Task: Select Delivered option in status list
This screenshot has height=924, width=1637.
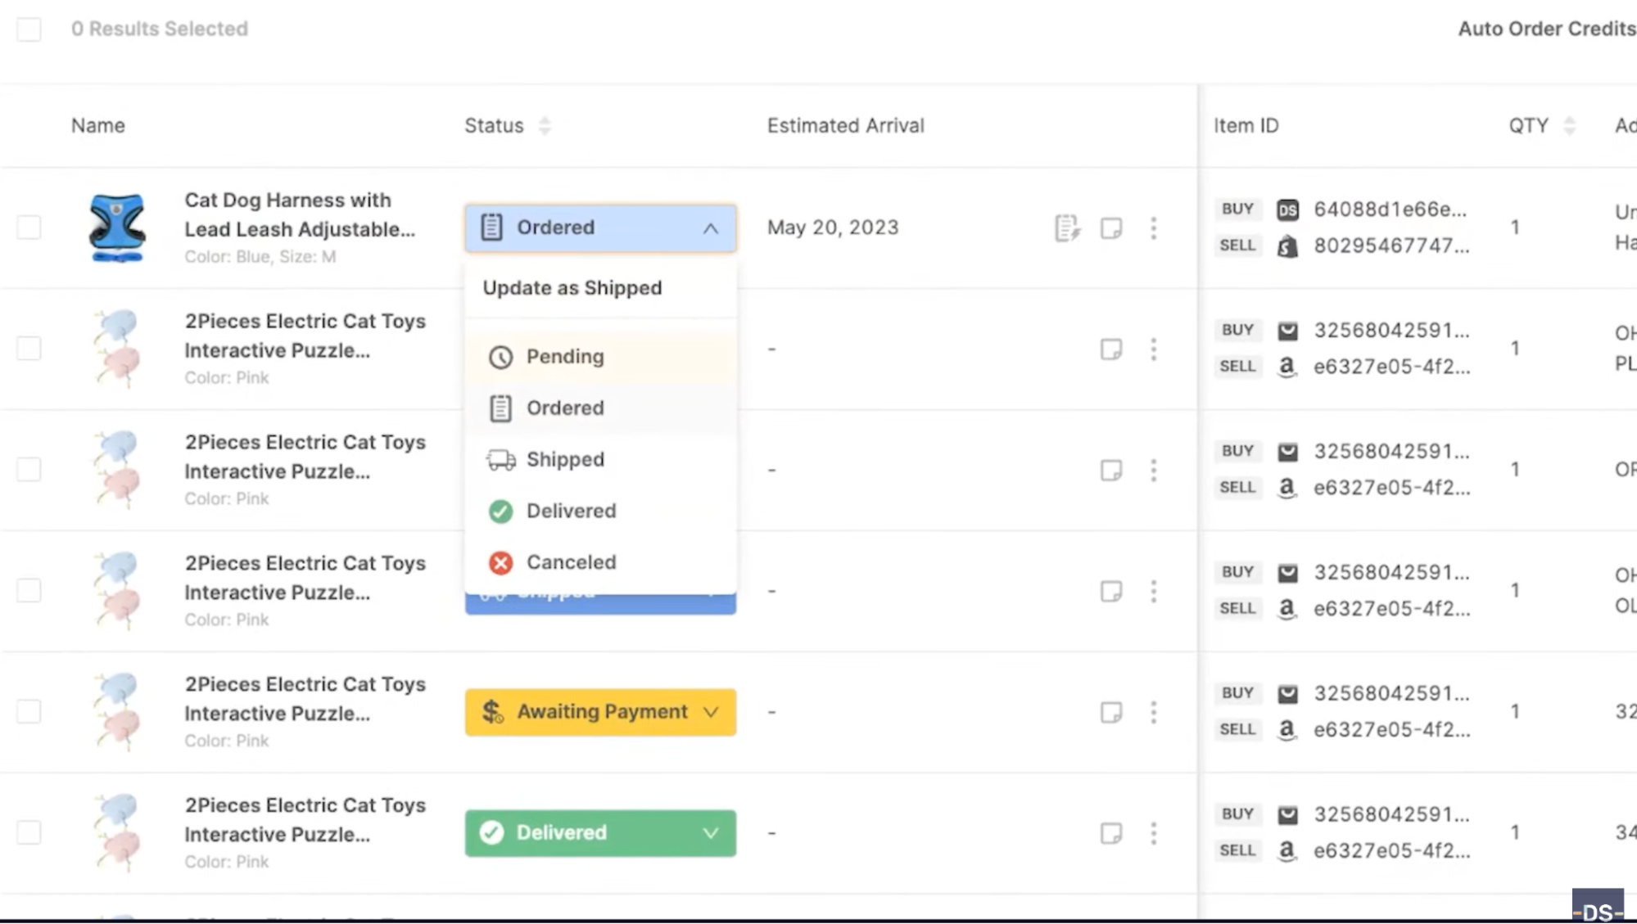Action: coord(600,511)
